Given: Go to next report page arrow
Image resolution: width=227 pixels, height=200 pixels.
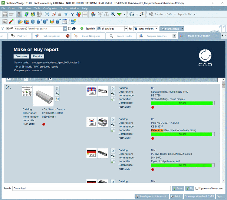Looking at the screenshot, I should point(50,79).
